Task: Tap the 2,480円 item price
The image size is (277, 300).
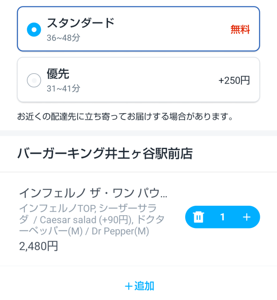Action: [39, 246]
